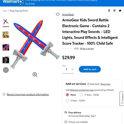Click the star rating bar
Image resolution: width=124 pixels, height=124 pixels.
tap(67, 48)
